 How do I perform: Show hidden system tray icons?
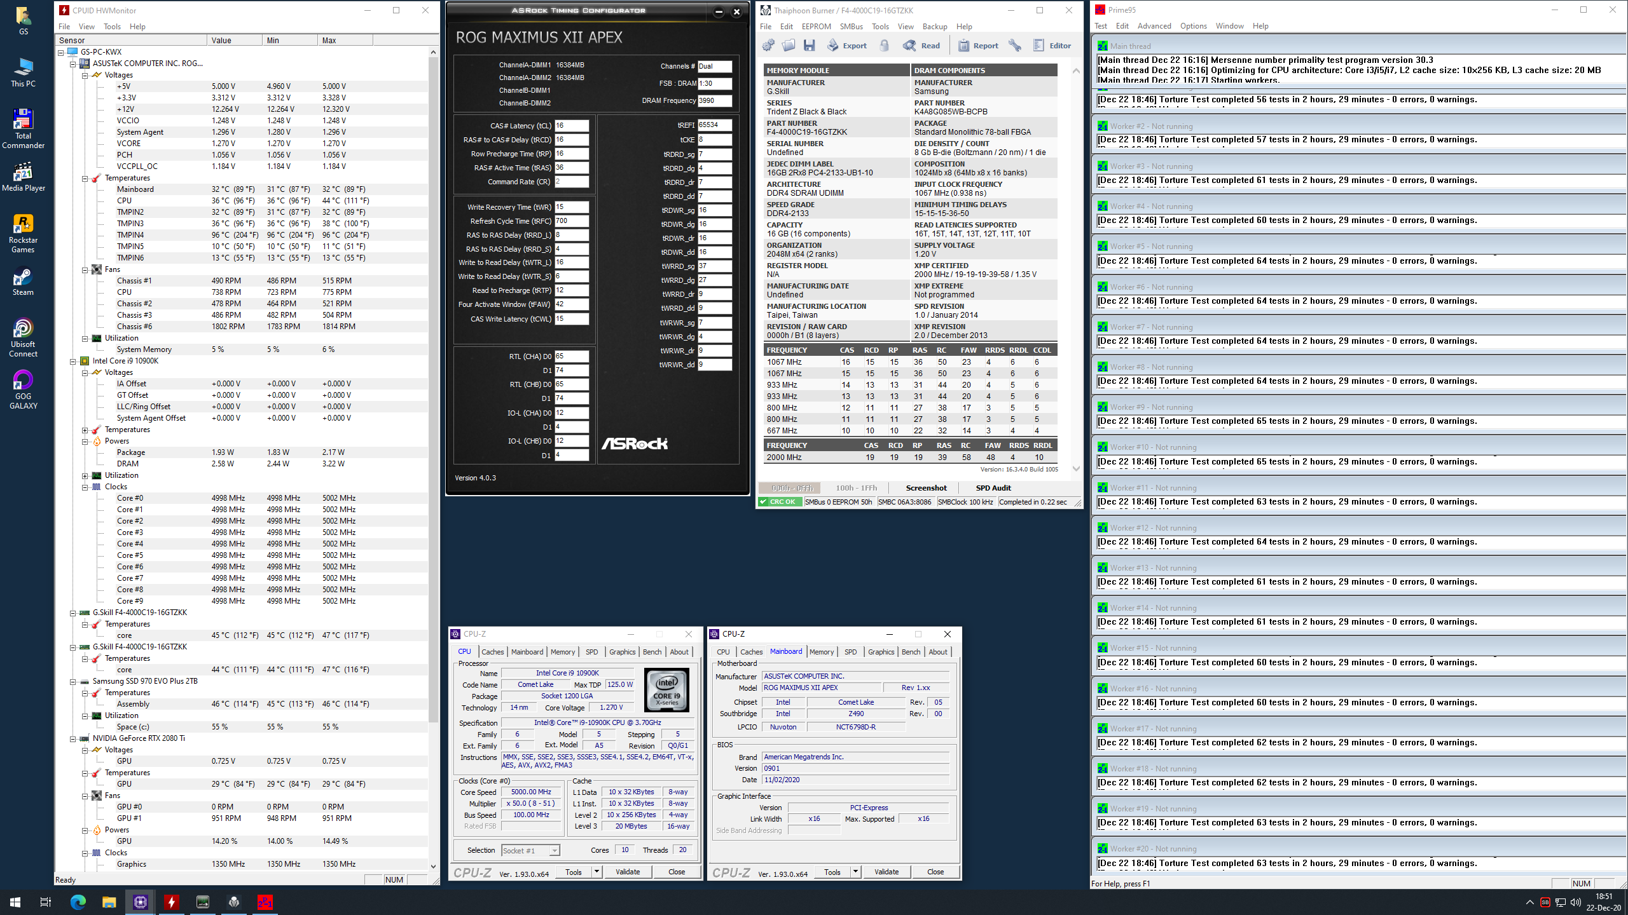[x=1529, y=902]
